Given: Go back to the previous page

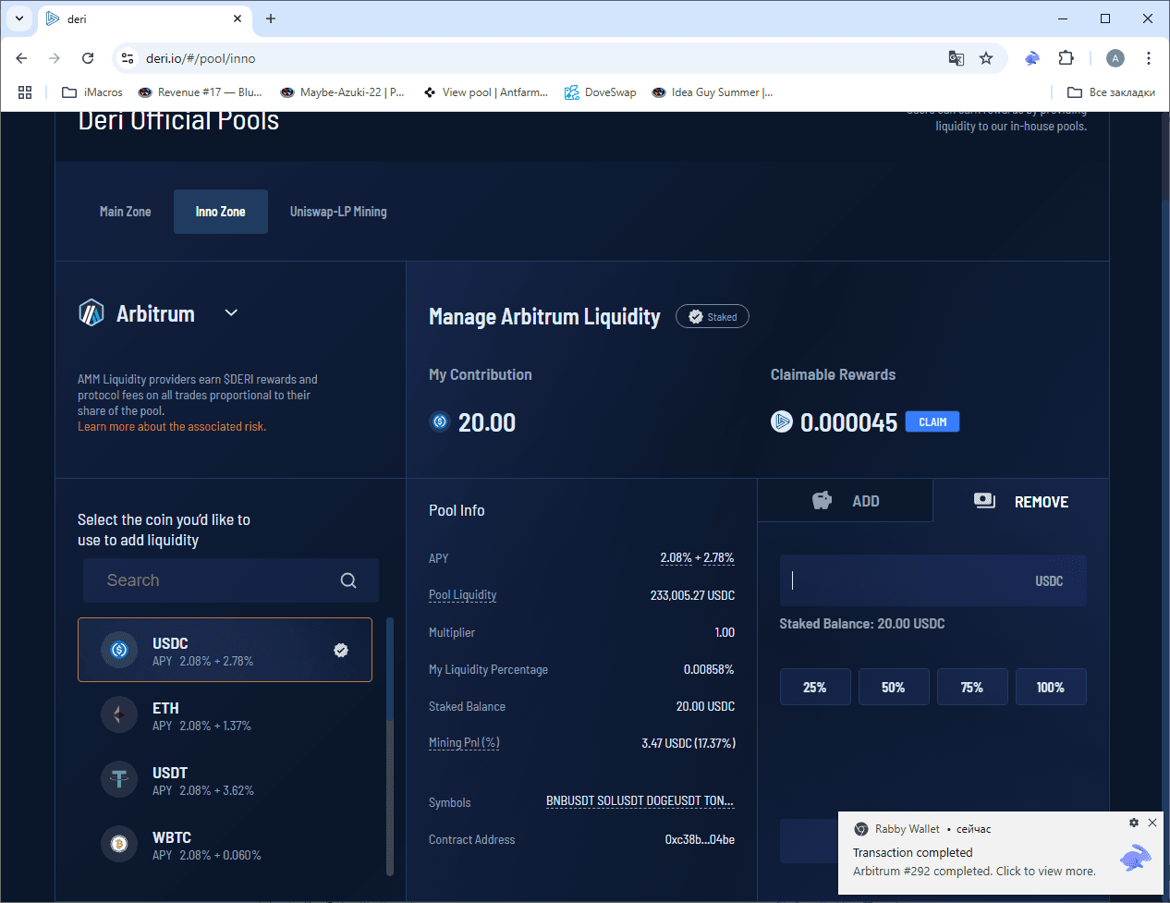Looking at the screenshot, I should tap(21, 58).
